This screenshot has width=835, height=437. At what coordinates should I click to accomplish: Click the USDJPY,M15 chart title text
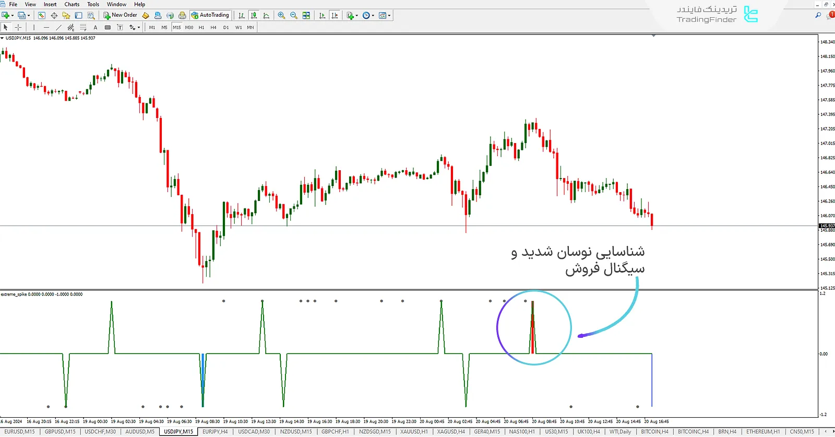(18, 38)
